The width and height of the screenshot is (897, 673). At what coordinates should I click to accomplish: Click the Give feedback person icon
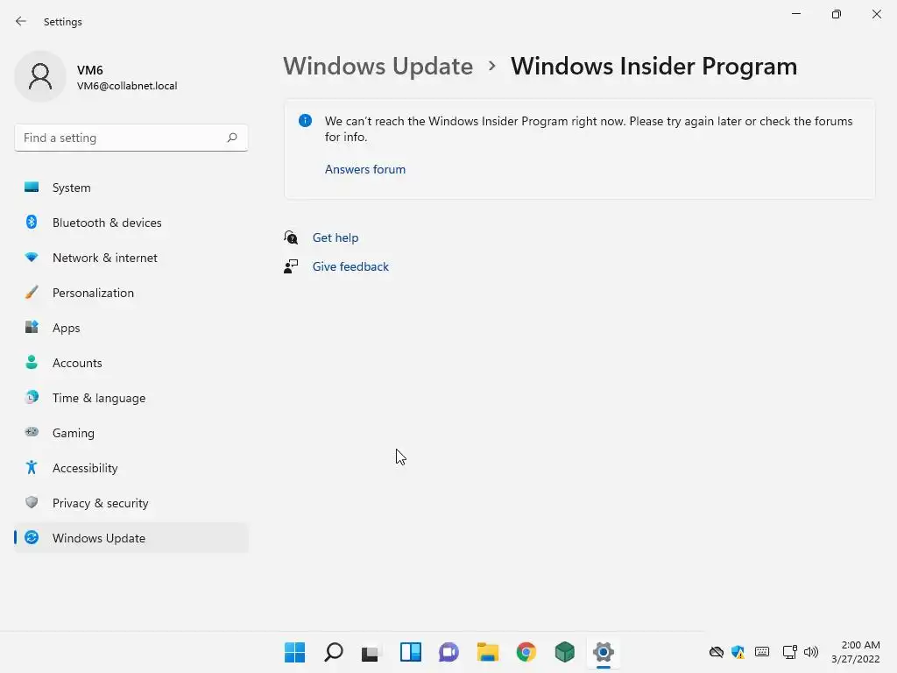[291, 266]
